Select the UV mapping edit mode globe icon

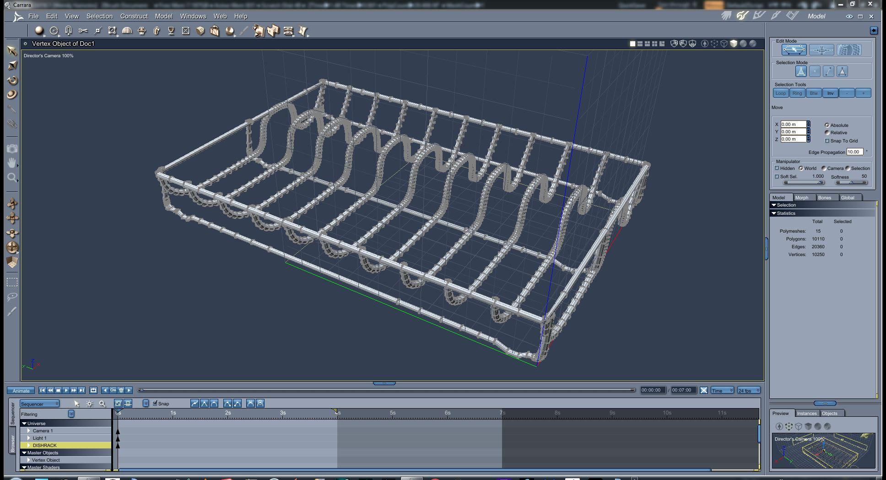849,50
